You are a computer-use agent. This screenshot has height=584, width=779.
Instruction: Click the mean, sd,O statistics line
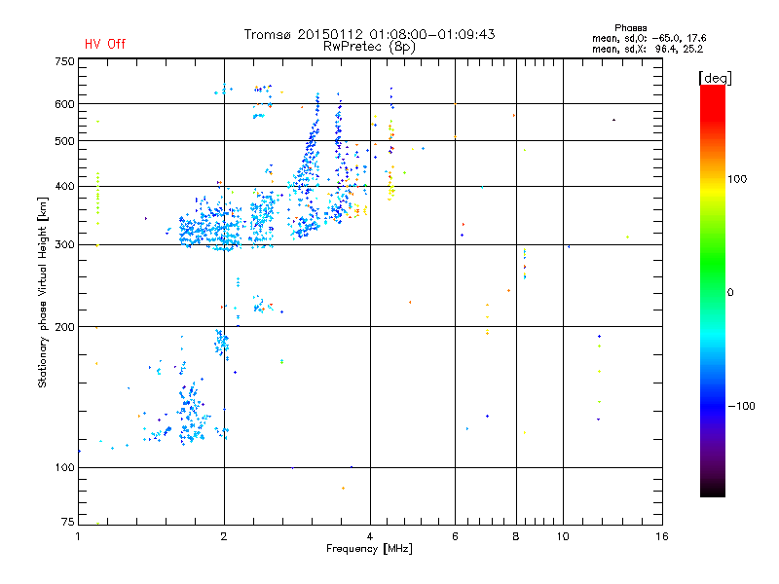click(648, 38)
